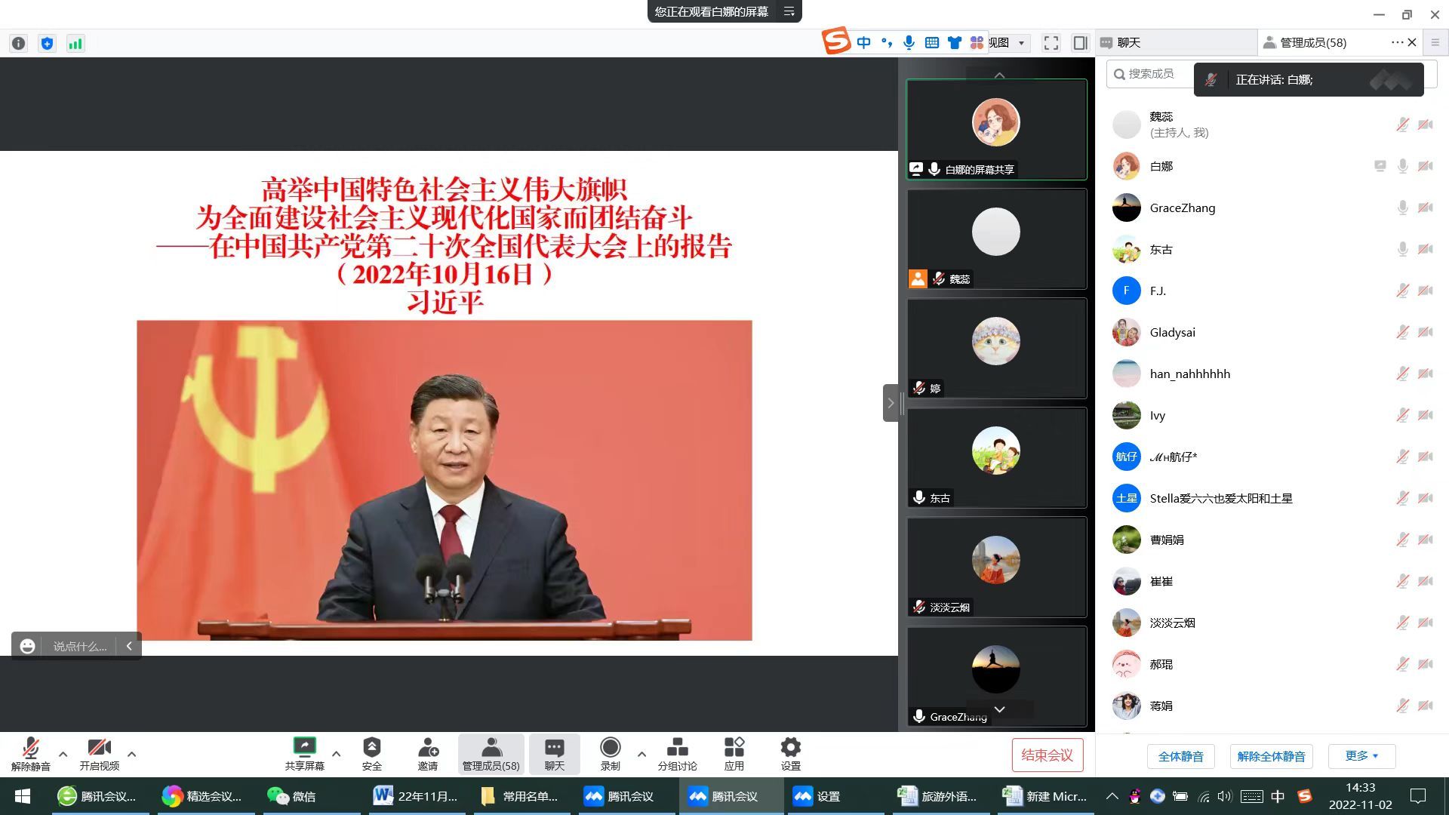The height and width of the screenshot is (815, 1449).
Task: Select the 管理成员(58) tab
Action: pos(1312,43)
